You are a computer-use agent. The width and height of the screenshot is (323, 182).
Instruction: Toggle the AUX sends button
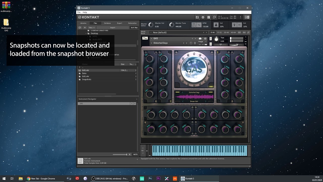coord(244,32)
